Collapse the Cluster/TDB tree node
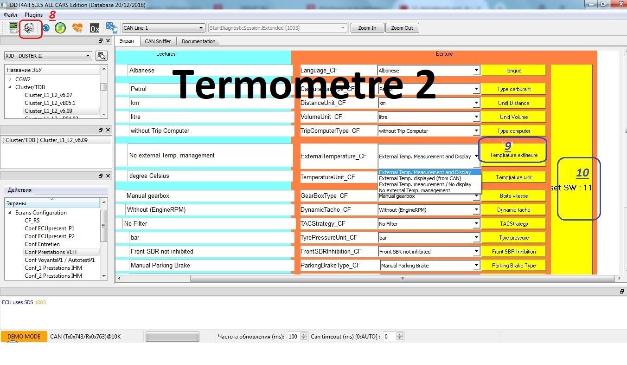Screen dimensions: 627x365 coord(10,87)
